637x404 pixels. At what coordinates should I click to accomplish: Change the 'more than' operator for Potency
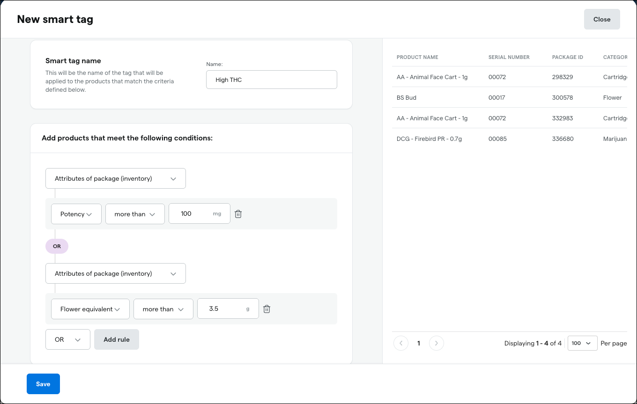(135, 213)
